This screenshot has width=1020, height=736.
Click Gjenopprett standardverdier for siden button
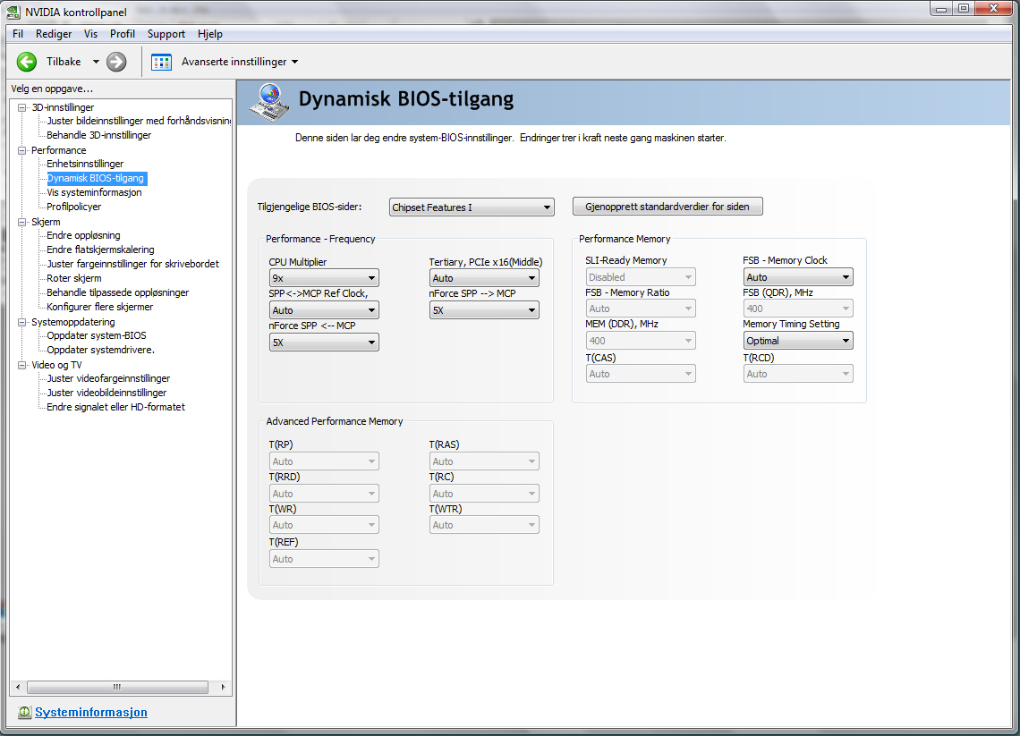pyautogui.click(x=667, y=207)
